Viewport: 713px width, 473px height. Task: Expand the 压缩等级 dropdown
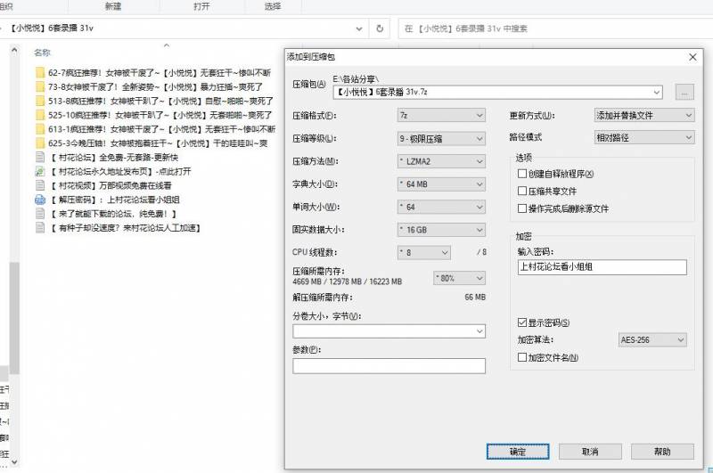point(440,139)
